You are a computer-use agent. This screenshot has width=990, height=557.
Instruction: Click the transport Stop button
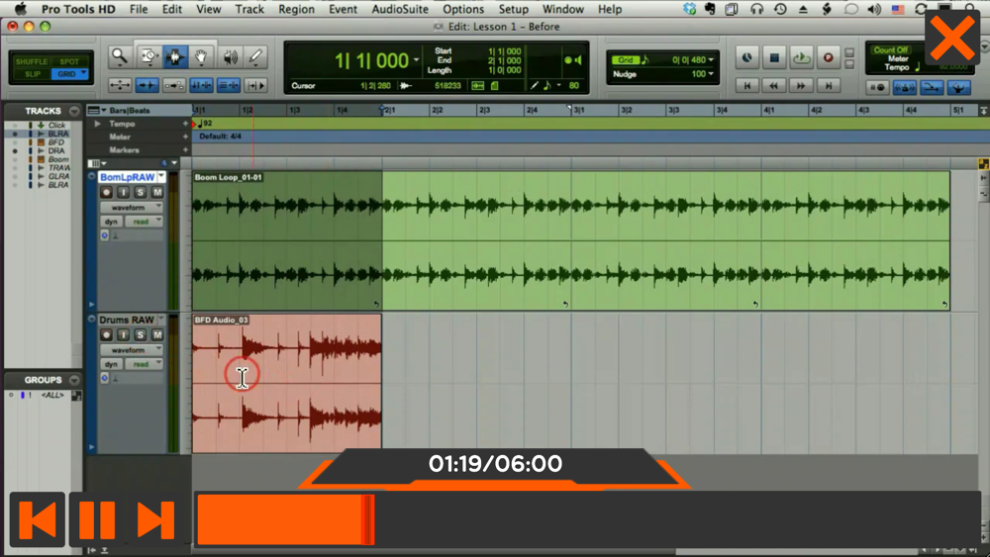coord(774,57)
